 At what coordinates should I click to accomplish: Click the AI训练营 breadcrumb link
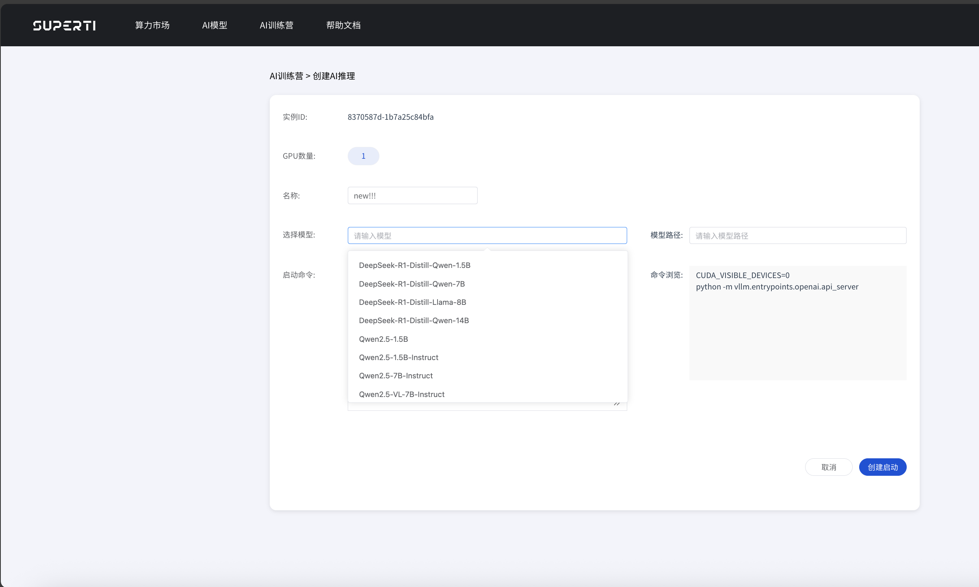click(286, 76)
